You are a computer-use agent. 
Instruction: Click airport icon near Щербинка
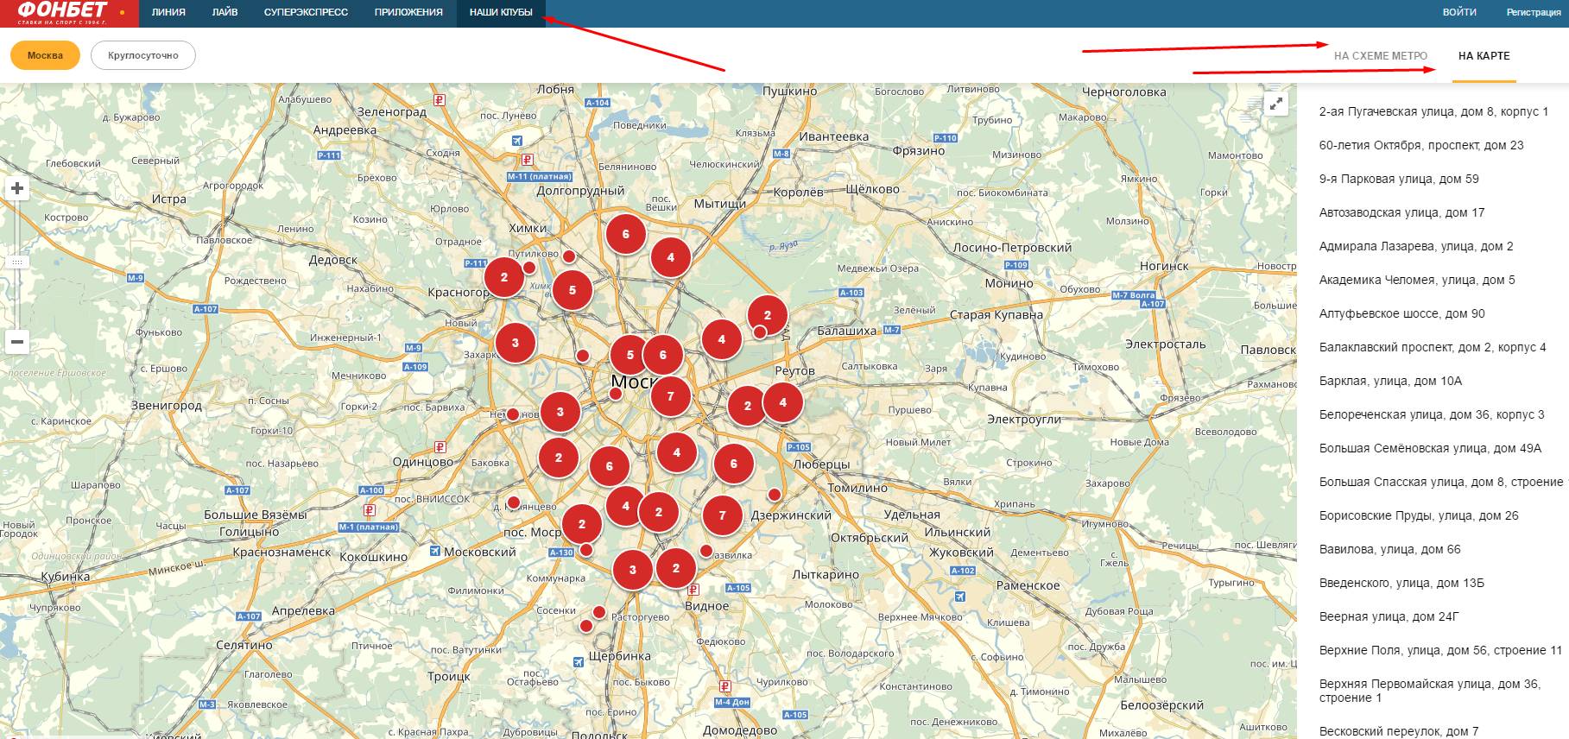(578, 662)
